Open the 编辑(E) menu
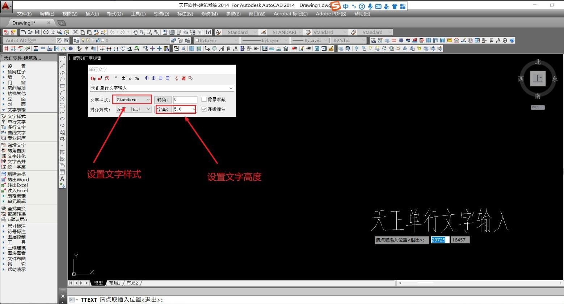This screenshot has width=564, height=304. pyautogui.click(x=47, y=14)
